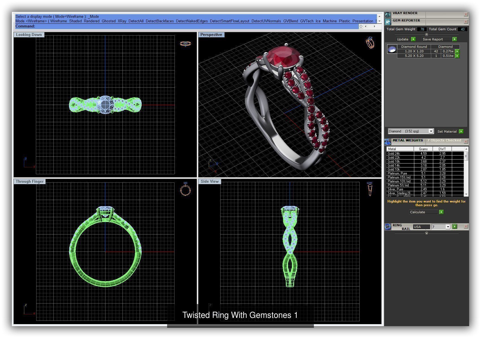Choose the GVTech mode option
Image resolution: width=481 pixels, height=338 pixels.
pos(307,21)
